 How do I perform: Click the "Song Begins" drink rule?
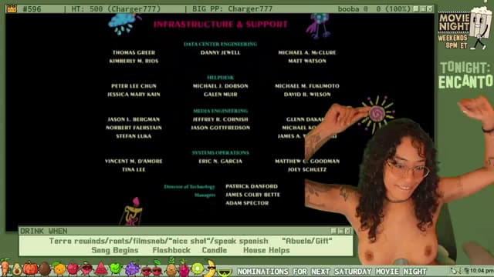point(115,250)
